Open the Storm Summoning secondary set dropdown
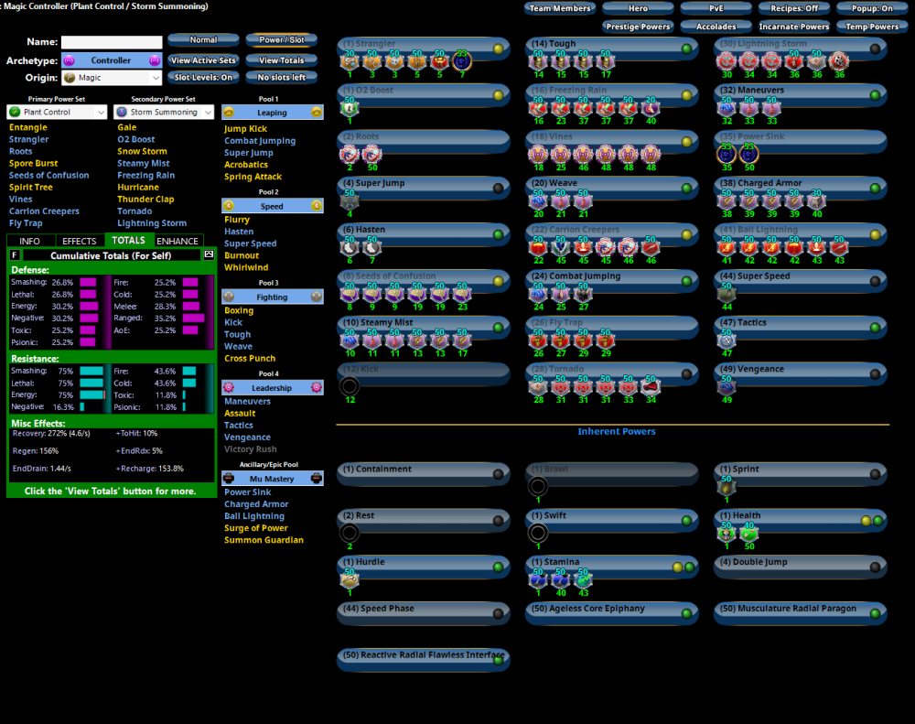 point(164,113)
